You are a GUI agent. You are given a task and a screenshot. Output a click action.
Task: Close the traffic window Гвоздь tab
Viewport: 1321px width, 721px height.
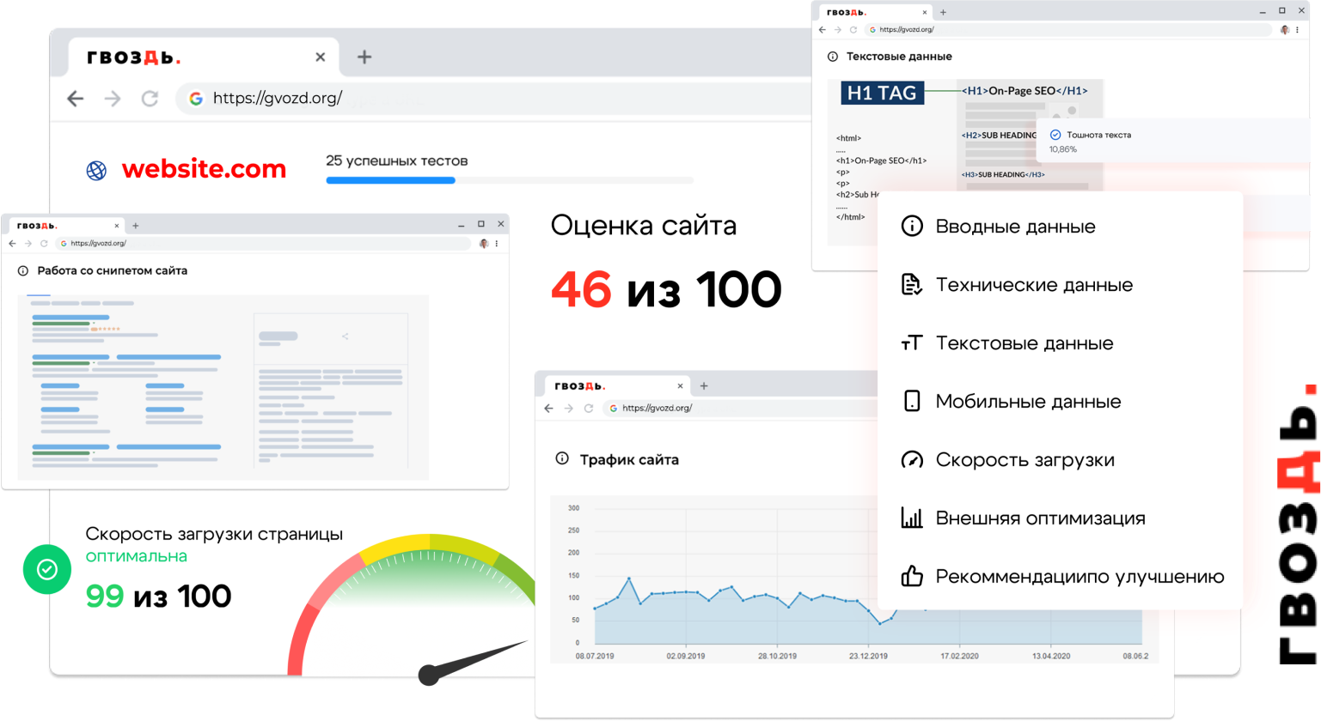click(x=680, y=386)
